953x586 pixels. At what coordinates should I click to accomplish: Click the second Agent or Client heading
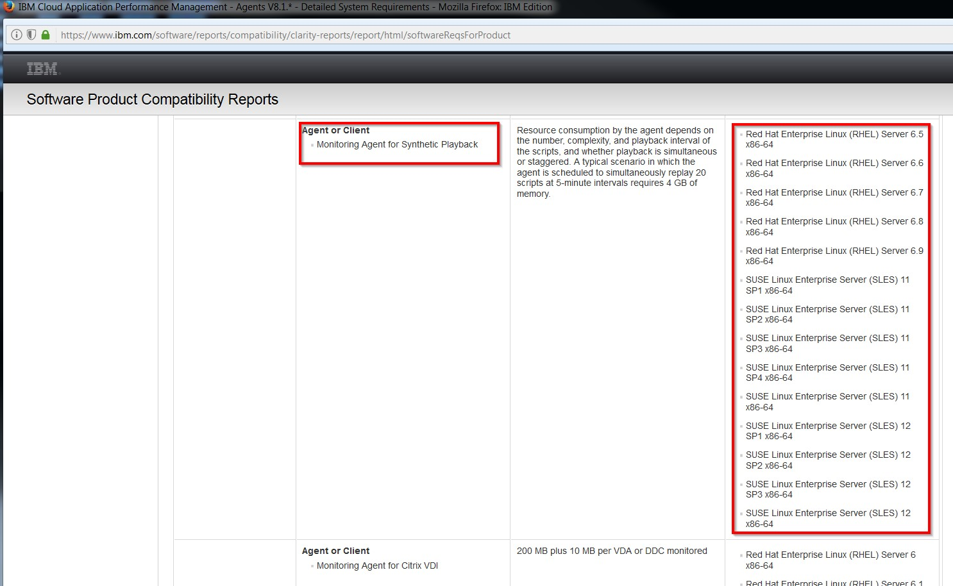pyautogui.click(x=335, y=551)
